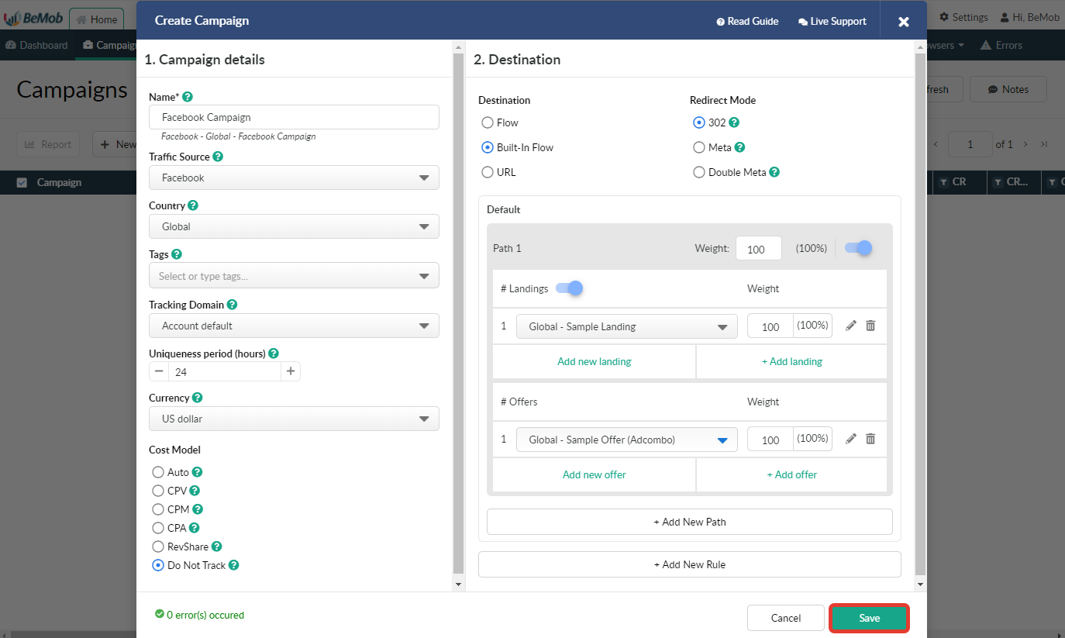Click Add New Path button
The width and height of the screenshot is (1065, 638).
pos(690,522)
